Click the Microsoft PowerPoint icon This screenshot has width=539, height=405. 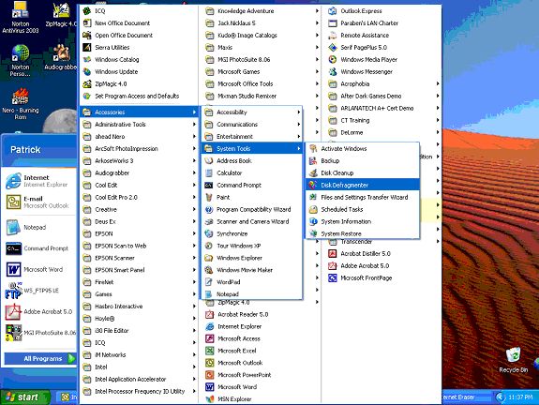(210, 375)
